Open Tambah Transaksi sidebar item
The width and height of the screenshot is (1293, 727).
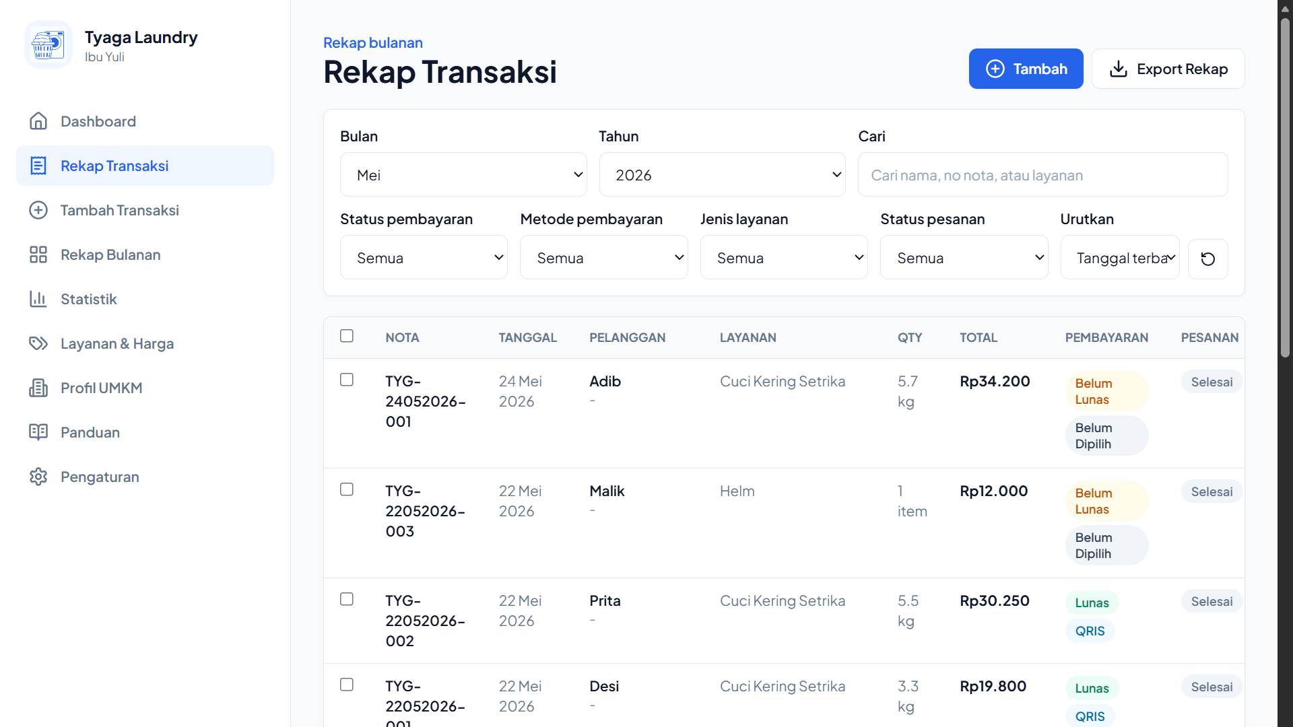click(x=145, y=210)
